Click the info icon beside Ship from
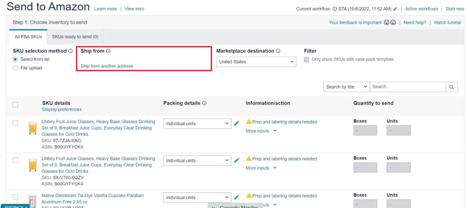 [x=108, y=51]
